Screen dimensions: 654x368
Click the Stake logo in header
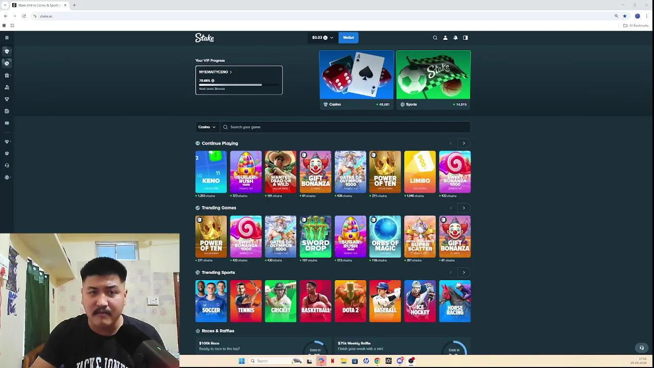(x=204, y=38)
